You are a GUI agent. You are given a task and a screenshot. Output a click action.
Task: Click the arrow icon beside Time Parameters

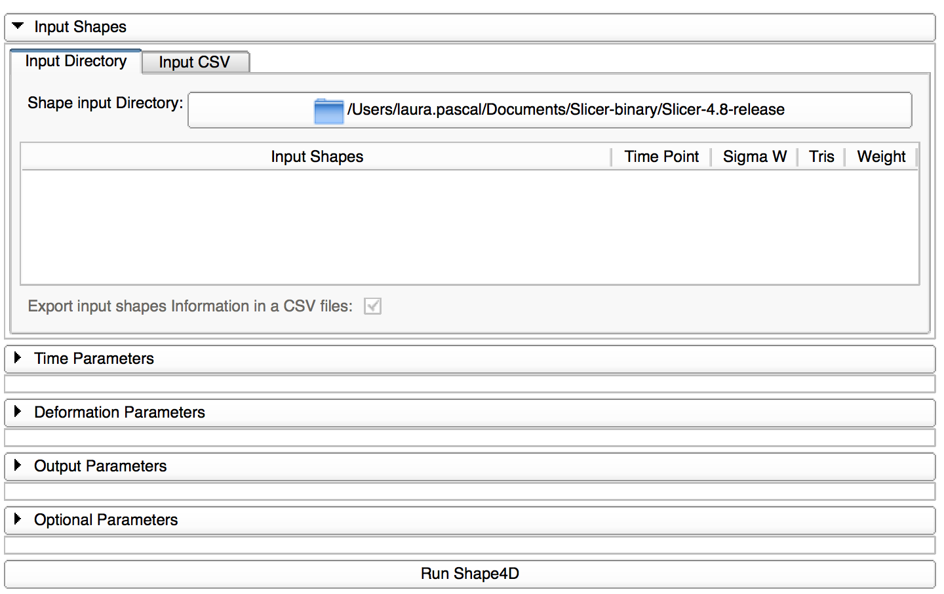(x=18, y=358)
